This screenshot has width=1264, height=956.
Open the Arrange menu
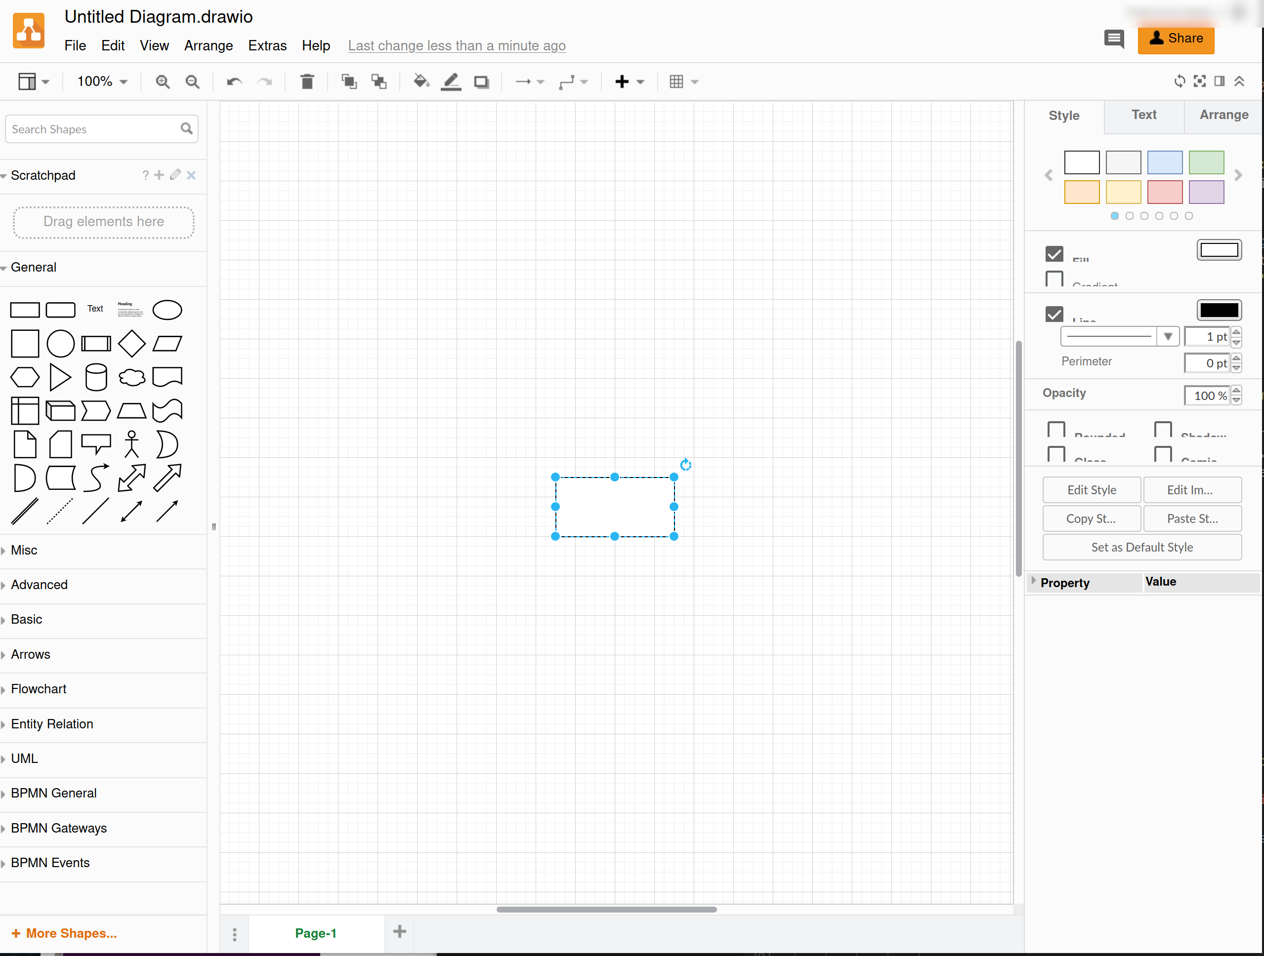(209, 46)
